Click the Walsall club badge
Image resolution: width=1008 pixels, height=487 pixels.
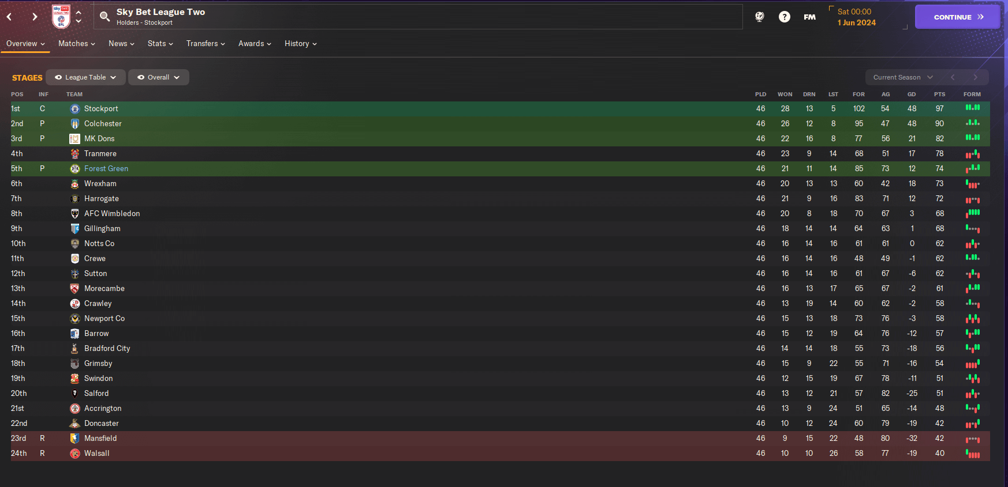(x=74, y=453)
